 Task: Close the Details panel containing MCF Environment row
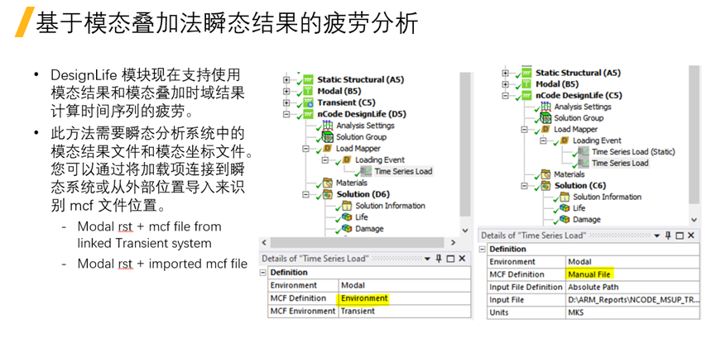click(462, 259)
